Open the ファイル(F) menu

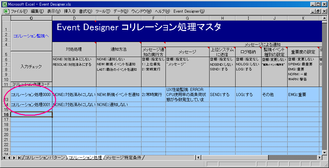[19, 11]
